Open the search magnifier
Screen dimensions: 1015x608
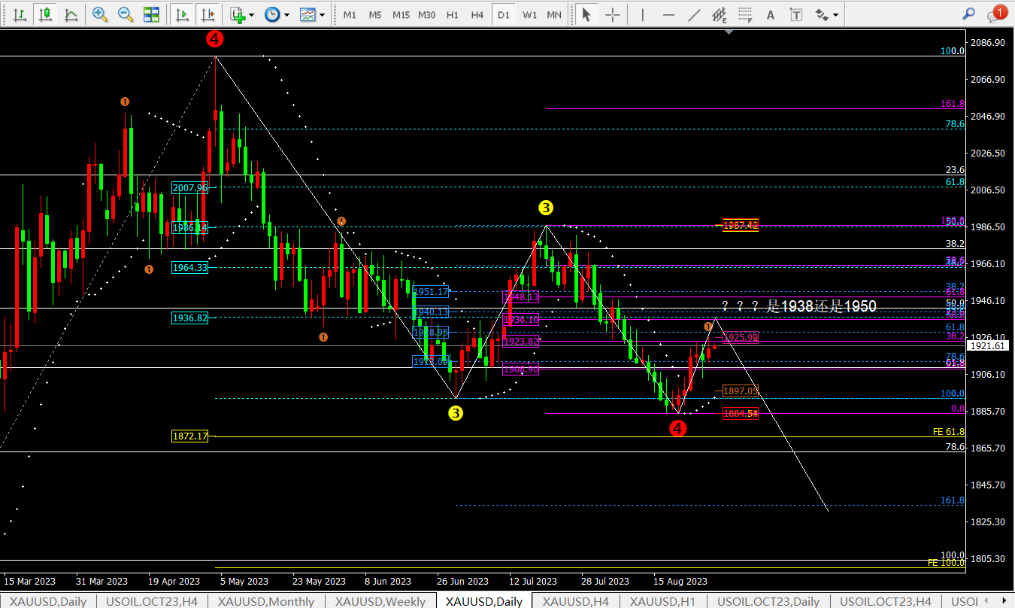969,14
